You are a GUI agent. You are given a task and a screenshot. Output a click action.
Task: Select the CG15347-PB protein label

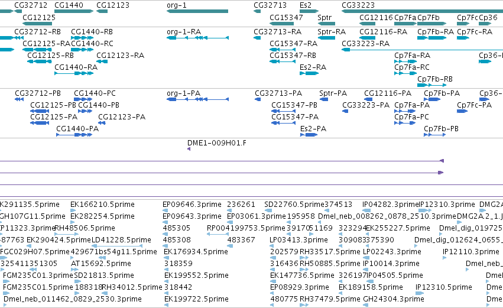coord(294,106)
